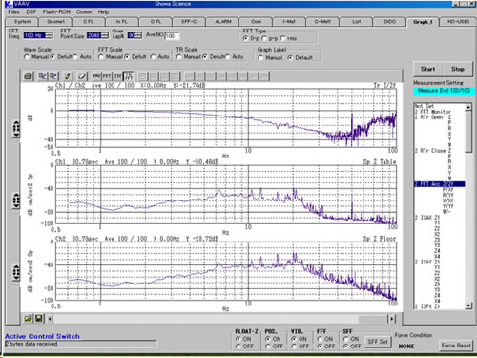
Task: Save data with floppy disk icon
Action: pos(39,318)
